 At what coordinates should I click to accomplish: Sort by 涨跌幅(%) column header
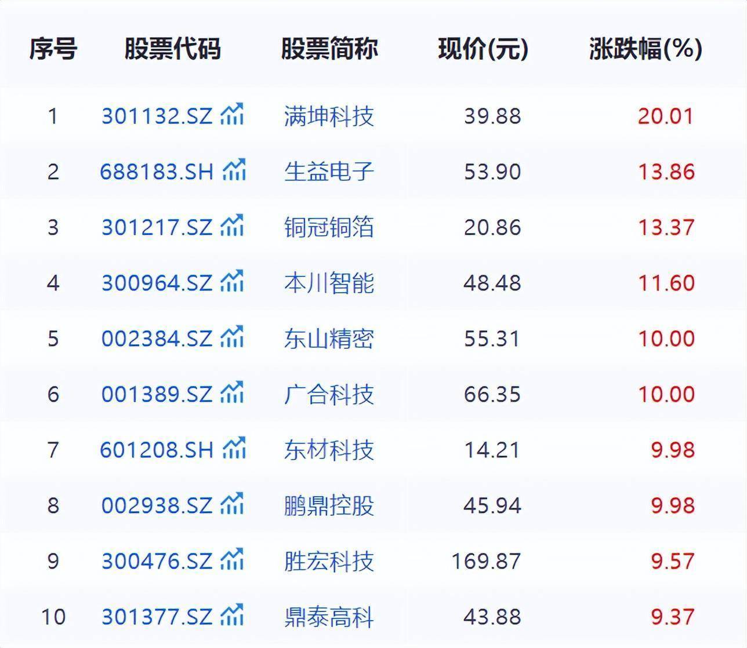pos(646,49)
